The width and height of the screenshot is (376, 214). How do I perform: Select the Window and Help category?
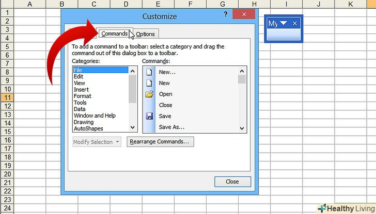point(101,116)
